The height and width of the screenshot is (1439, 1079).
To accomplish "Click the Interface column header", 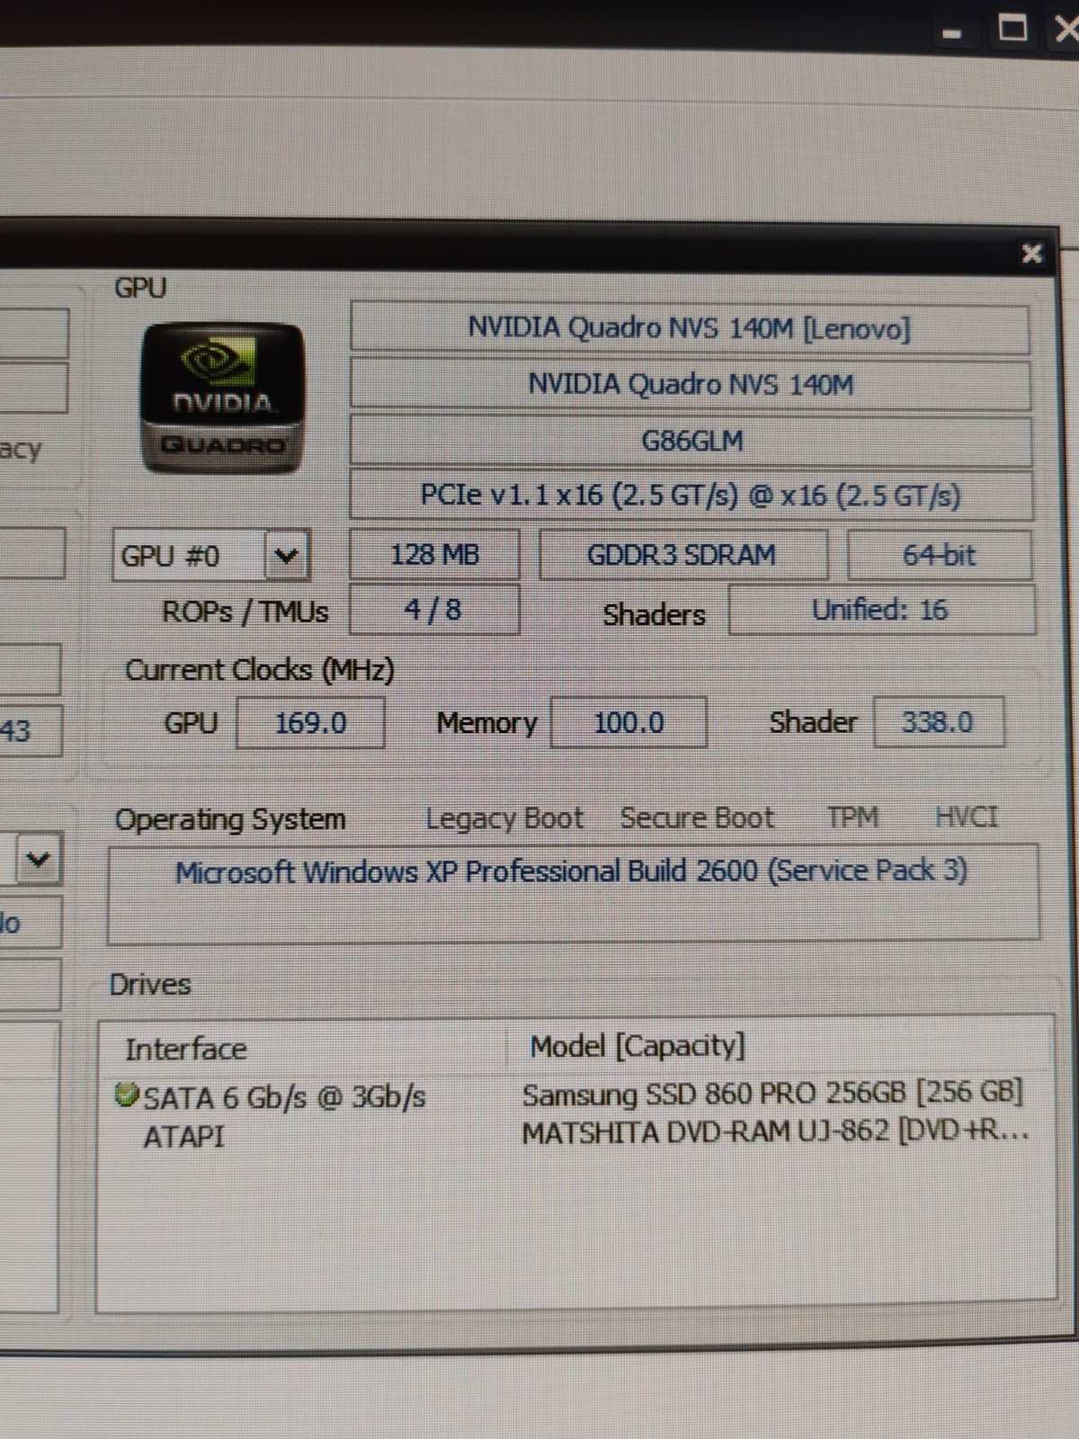I will tap(185, 1049).
